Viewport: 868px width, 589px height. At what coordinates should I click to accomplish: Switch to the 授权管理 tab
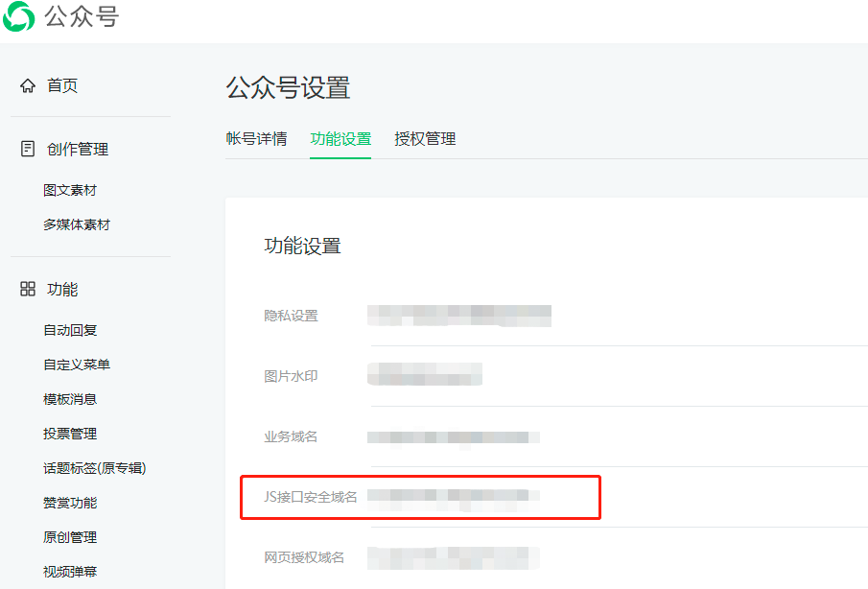(x=425, y=139)
